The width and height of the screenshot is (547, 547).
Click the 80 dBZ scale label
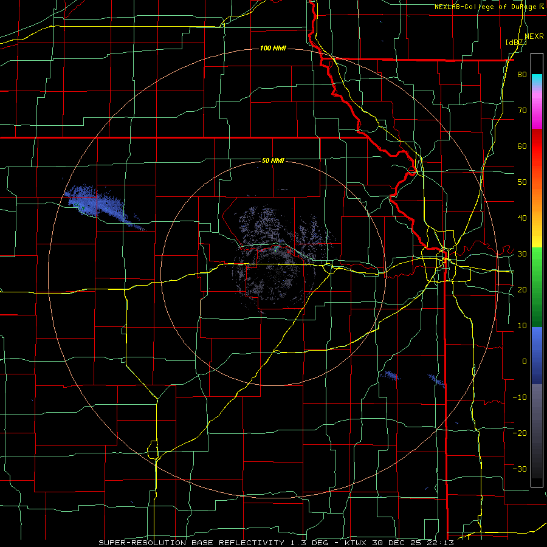click(522, 75)
